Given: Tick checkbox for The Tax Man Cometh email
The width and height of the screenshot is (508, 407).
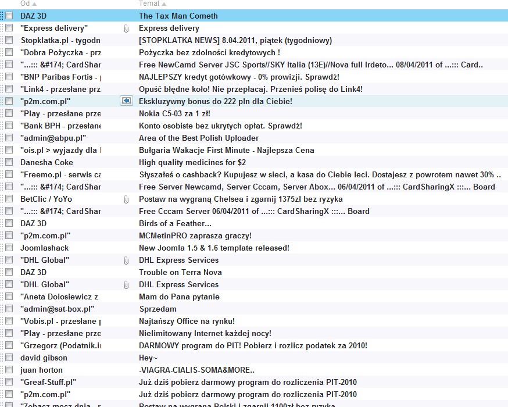Looking at the screenshot, I should pyautogui.click(x=9, y=16).
